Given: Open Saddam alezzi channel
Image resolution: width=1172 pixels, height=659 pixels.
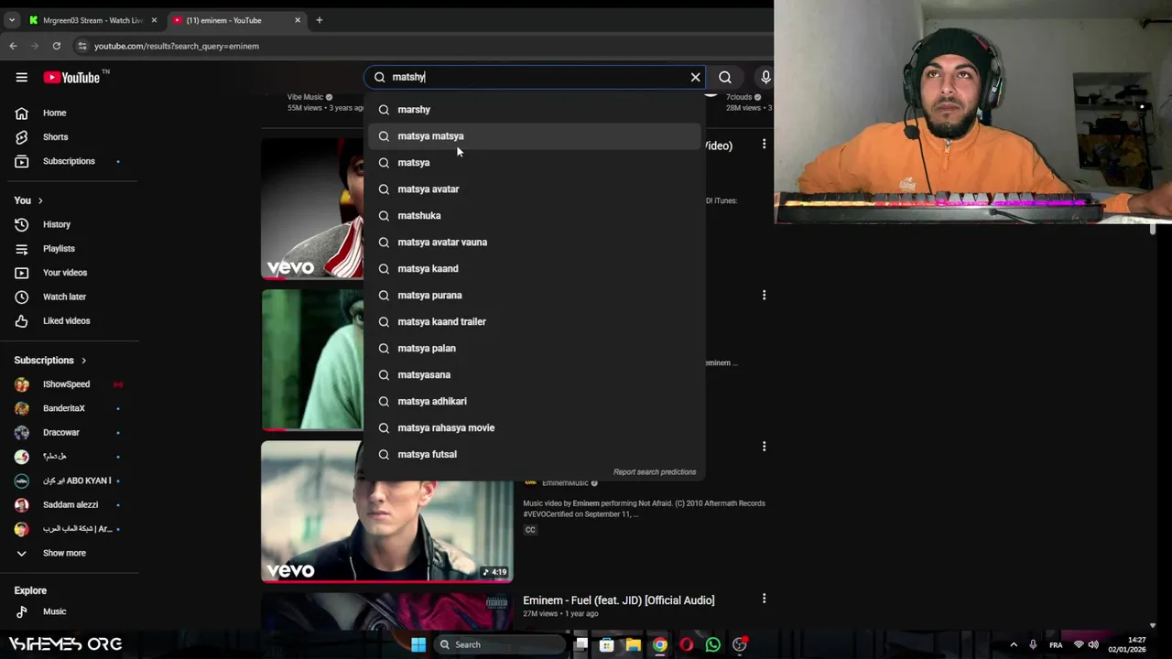Looking at the screenshot, I should pyautogui.click(x=69, y=504).
